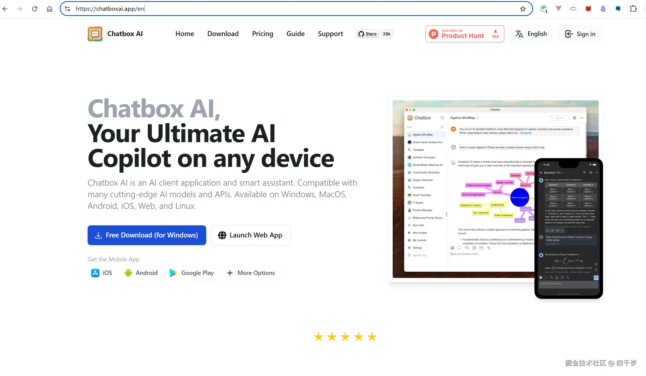The image size is (646, 376).
Task: Click the browser home icon
Action: [50, 9]
